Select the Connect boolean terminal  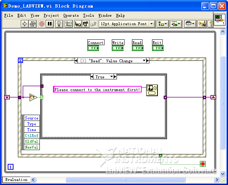pyautogui.click(x=93, y=48)
